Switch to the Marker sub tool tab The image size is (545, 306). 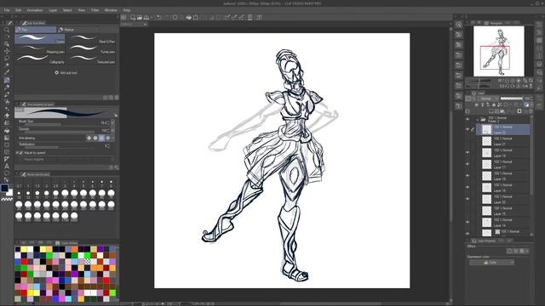click(x=77, y=30)
